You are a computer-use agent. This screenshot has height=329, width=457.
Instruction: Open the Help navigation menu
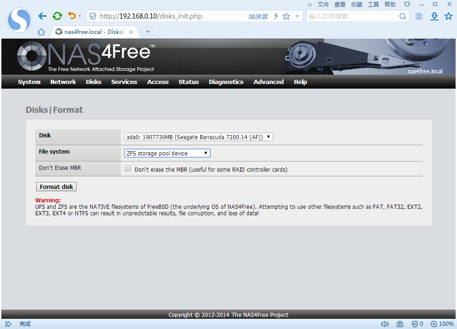[300, 82]
